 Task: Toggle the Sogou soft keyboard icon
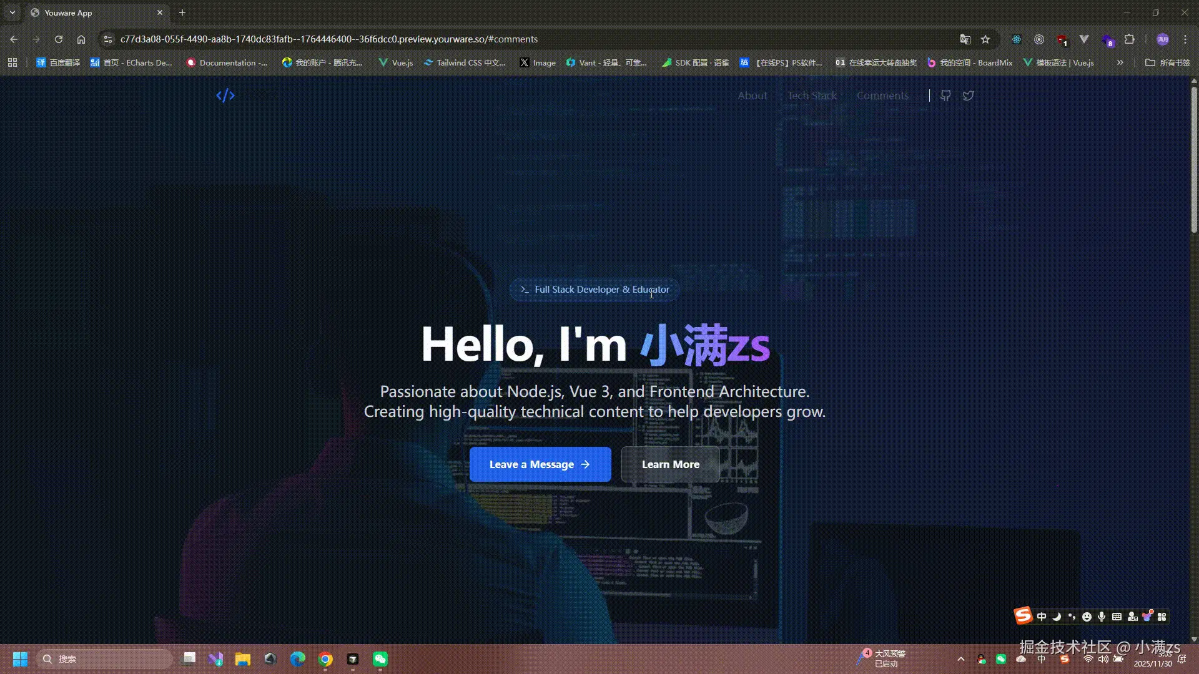1117,617
